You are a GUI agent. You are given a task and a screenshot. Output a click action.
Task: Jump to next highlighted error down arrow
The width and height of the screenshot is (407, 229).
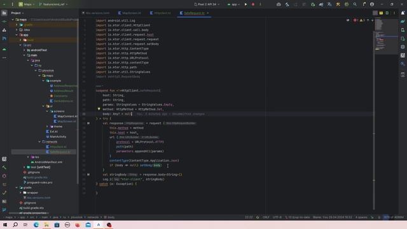tap(372, 20)
